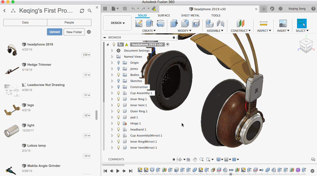Click the data panel vertical scrollbar
The image size is (317, 176).
tap(96, 115)
